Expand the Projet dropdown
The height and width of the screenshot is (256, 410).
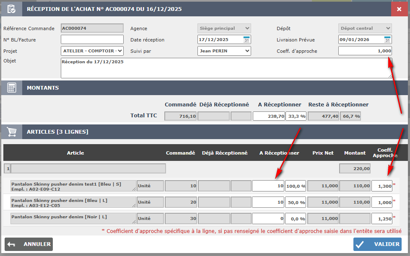pos(92,51)
